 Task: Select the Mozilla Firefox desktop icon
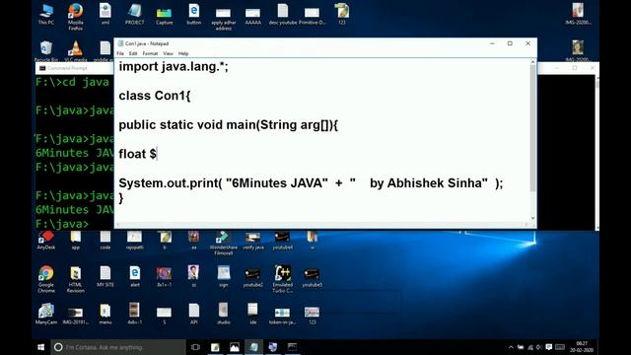click(x=76, y=17)
